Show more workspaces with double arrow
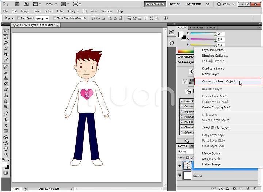Image resolution: width=263 pixels, height=192 pixels. click(x=207, y=4)
